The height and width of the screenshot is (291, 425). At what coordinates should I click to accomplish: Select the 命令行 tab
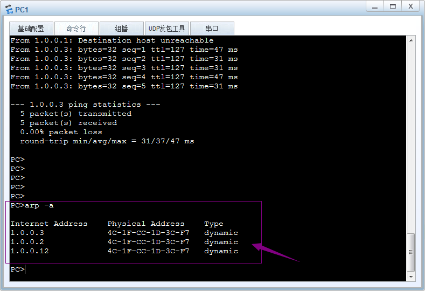click(76, 29)
